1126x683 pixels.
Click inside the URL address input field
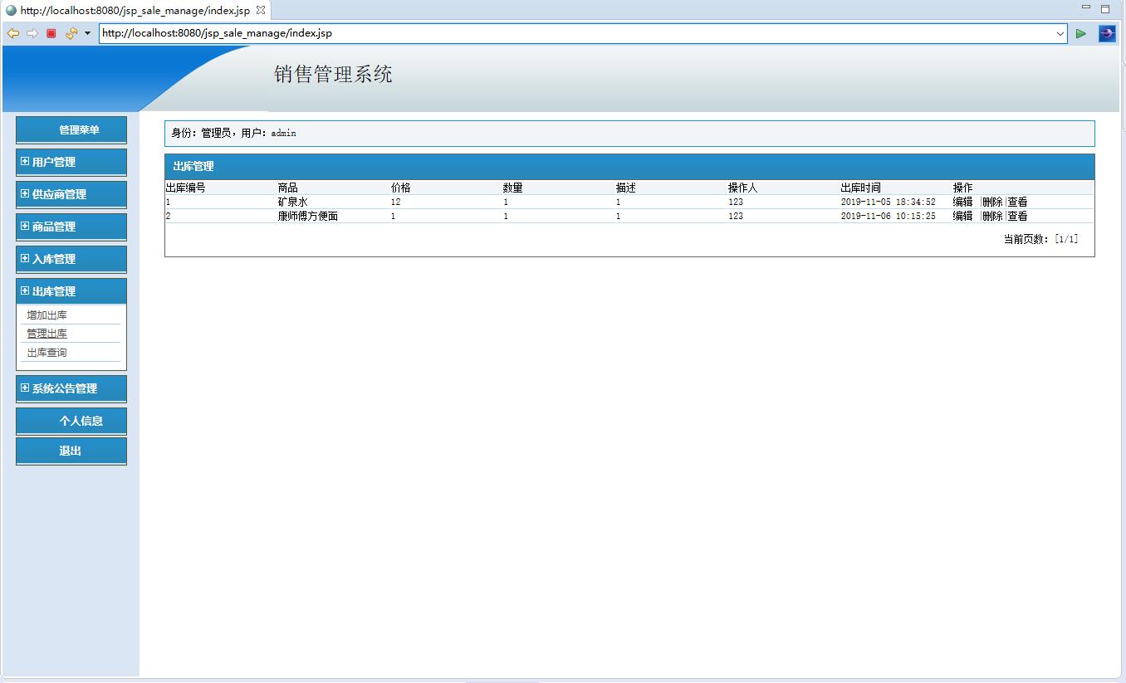pos(498,33)
